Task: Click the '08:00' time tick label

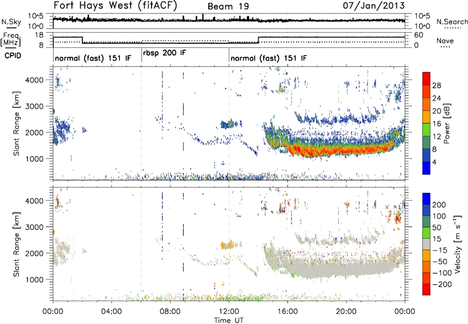Action: (x=170, y=312)
